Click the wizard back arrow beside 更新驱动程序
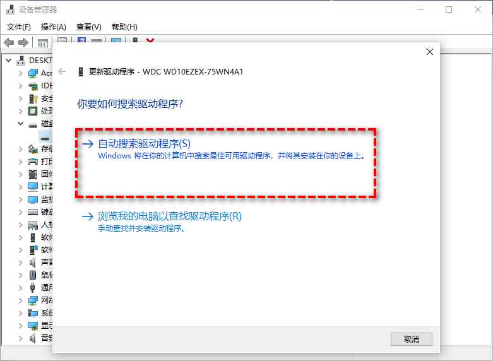Viewport: 493px width, 361px height. 62,71
